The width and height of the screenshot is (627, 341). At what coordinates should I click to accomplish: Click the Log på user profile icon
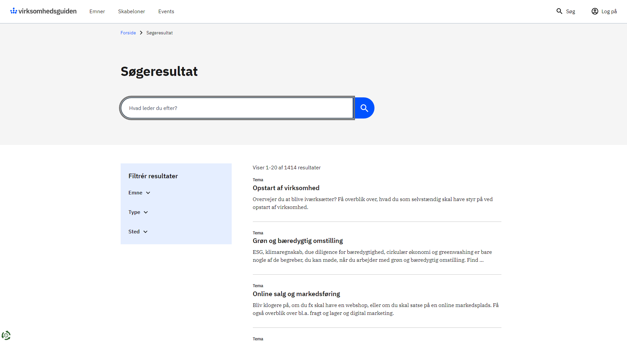595,11
